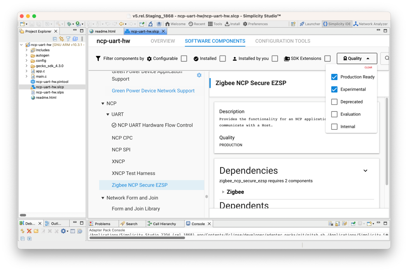Open the Tools toolbar item
408x272 pixels.
pyautogui.click(x=215, y=24)
